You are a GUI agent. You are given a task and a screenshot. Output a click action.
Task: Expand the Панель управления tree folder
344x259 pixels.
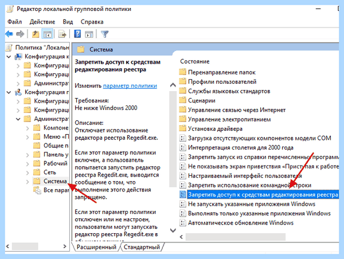point(28,155)
